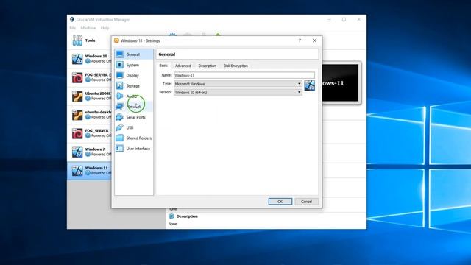The image size is (471, 265).
Task: Select the System settings icon
Action: point(119,65)
